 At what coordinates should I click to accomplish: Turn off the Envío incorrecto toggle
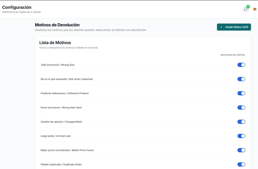coord(241,107)
